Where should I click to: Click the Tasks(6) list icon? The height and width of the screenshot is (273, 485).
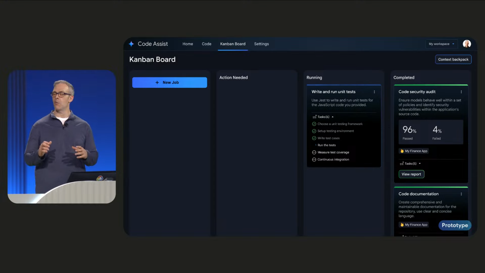[314, 117]
